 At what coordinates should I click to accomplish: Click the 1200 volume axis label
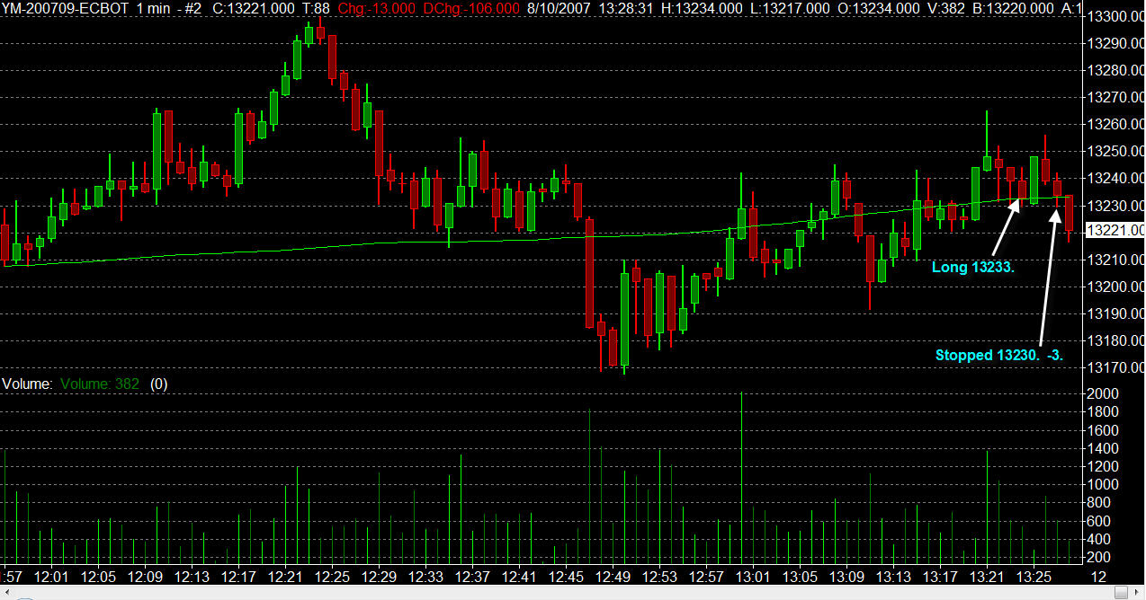pyautogui.click(x=1104, y=466)
